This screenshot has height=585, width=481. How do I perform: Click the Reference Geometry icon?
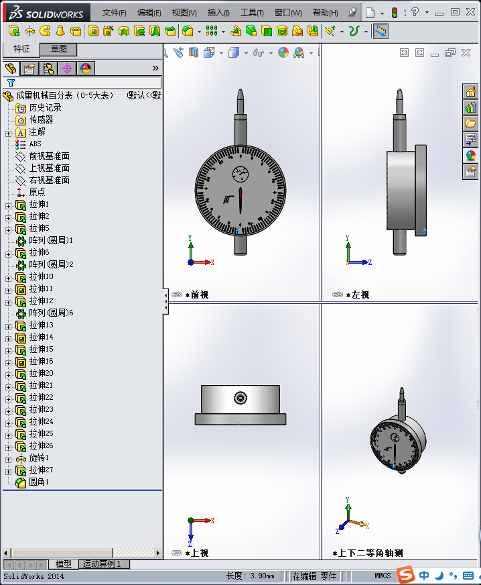click(x=330, y=32)
